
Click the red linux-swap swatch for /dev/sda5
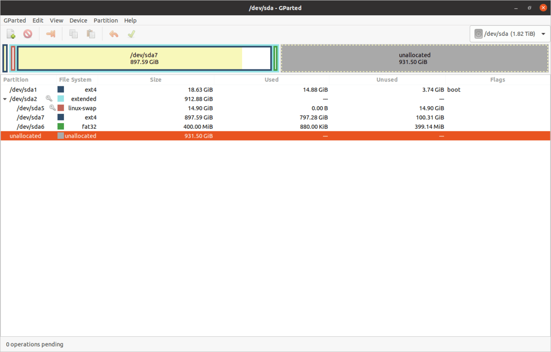[x=61, y=108]
